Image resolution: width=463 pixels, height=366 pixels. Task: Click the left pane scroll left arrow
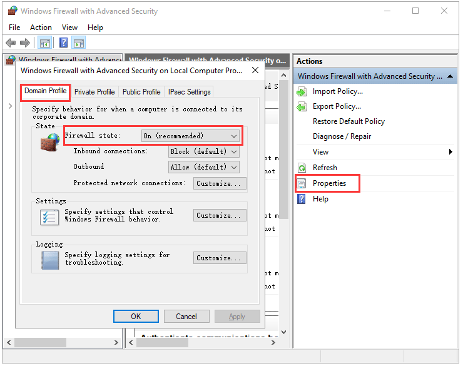click(9, 342)
